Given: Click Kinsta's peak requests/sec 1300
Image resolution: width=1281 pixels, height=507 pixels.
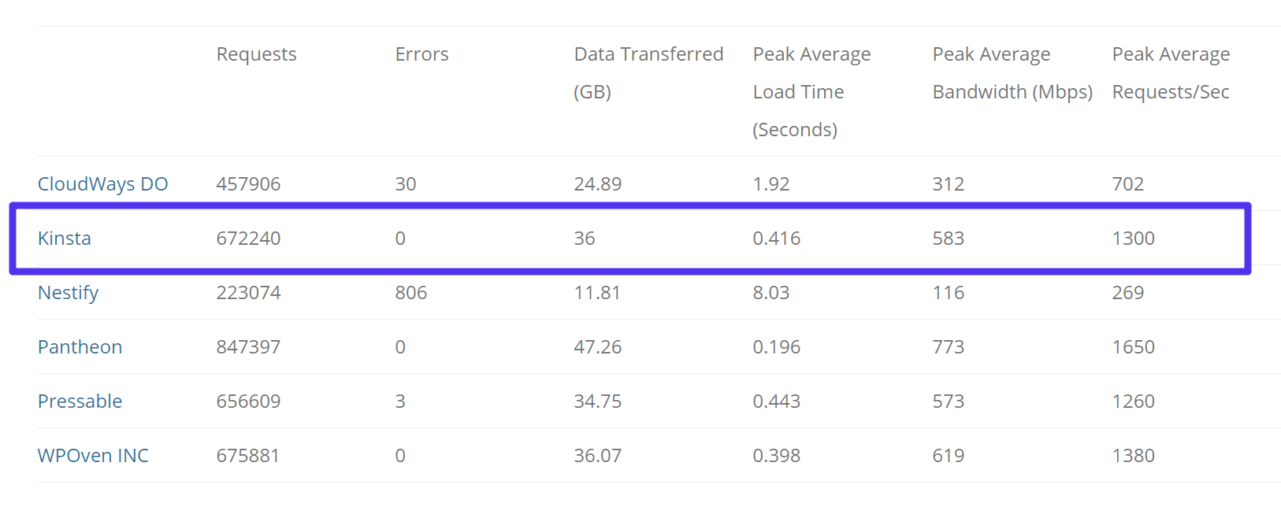Looking at the screenshot, I should 1133,239.
